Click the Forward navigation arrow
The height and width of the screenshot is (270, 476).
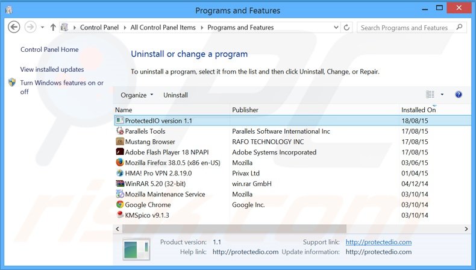30,27
